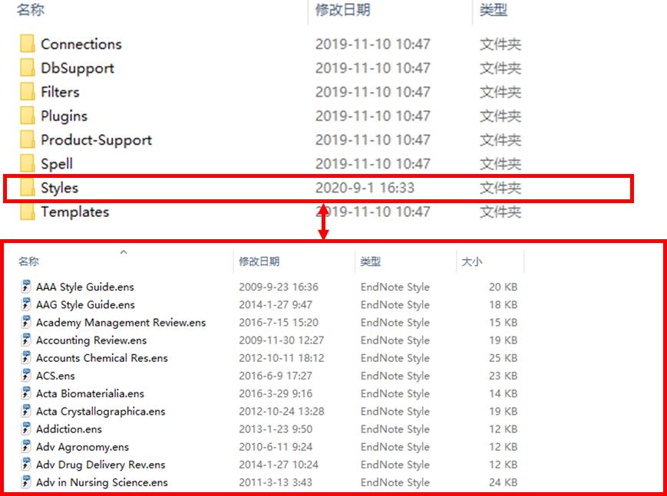Screen dimensions: 667x496
Task: Open the Connections folder icon
Action: point(28,44)
